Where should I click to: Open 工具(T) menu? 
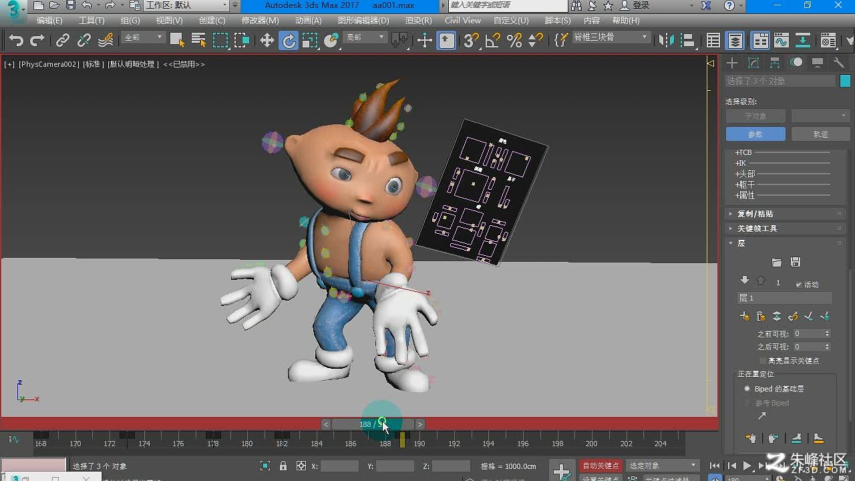[x=92, y=21]
